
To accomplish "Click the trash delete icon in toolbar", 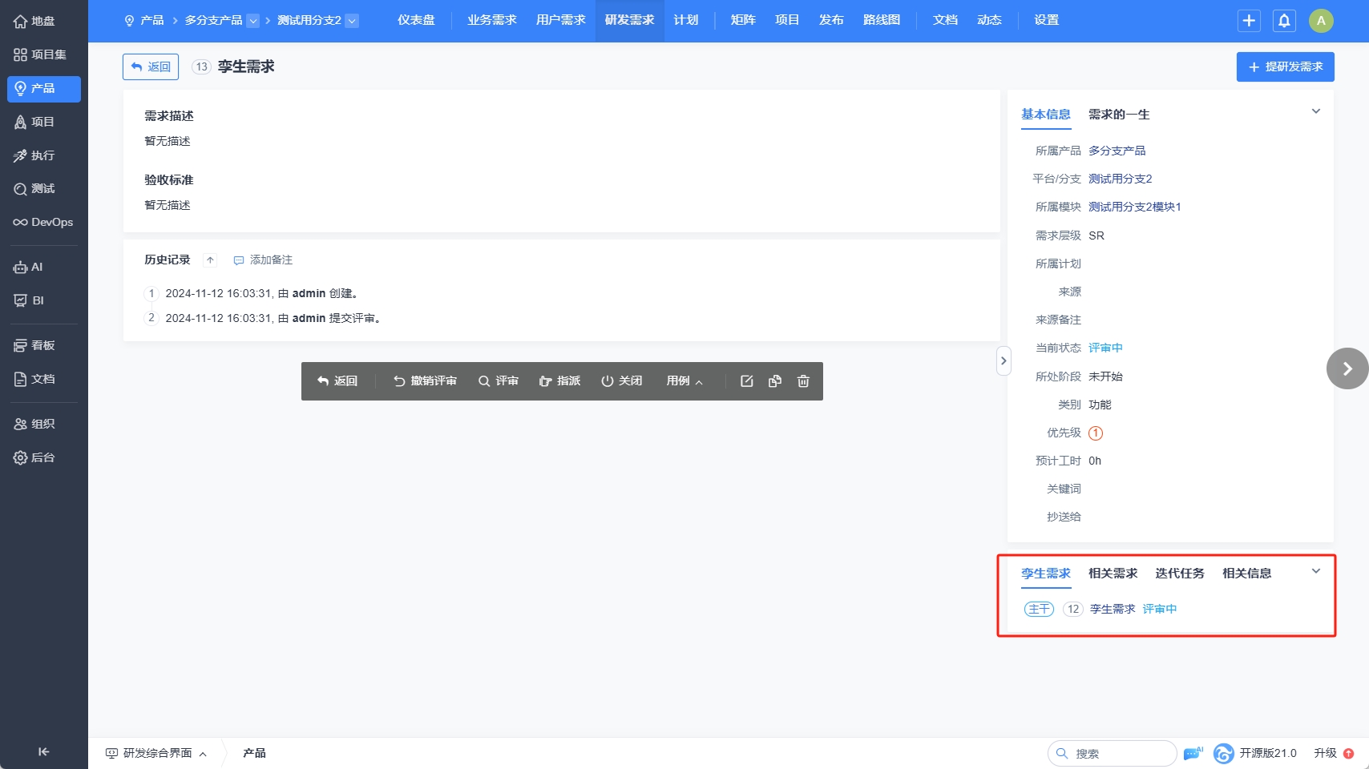I will coord(803,381).
